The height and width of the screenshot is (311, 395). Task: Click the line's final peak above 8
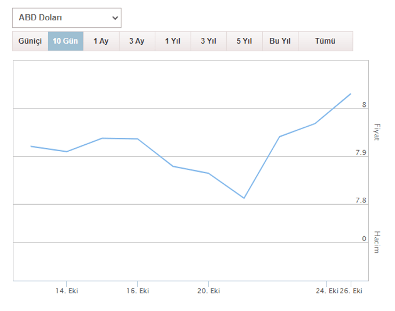pos(351,94)
